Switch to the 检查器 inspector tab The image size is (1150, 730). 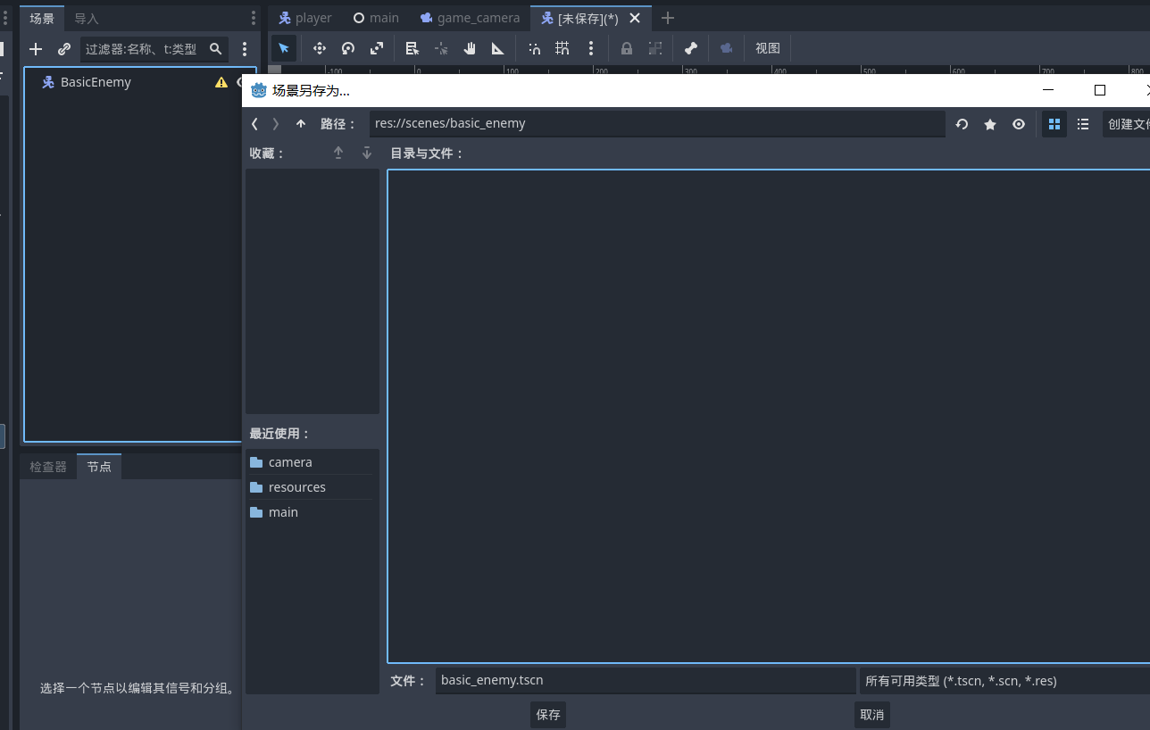48,467
